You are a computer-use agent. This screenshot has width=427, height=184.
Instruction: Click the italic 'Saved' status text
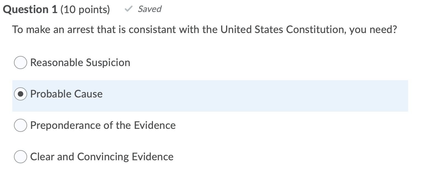pos(149,9)
